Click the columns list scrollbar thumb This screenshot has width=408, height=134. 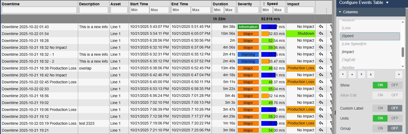tap(403, 52)
